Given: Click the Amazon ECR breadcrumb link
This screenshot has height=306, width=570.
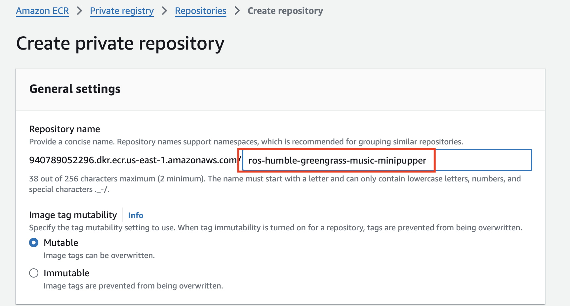Looking at the screenshot, I should (x=42, y=11).
